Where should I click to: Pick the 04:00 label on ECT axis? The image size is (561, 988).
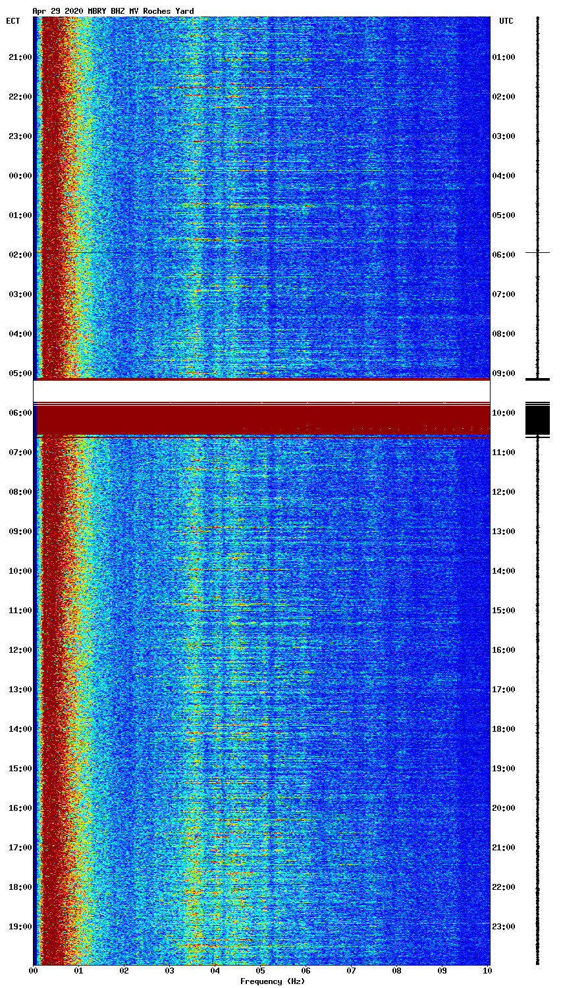click(x=20, y=334)
